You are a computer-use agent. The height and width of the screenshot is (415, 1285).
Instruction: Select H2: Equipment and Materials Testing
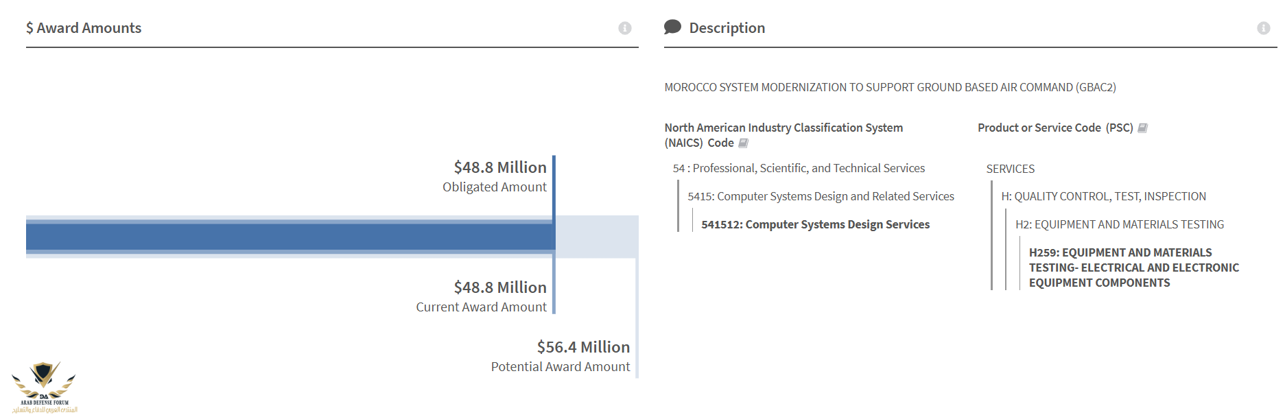[1119, 225]
